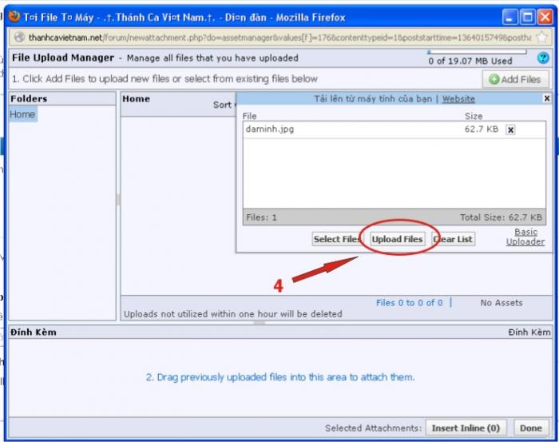Screen dimensions: 559x442
Task: Select daminh.jpg in the file list
Action: click(x=270, y=129)
